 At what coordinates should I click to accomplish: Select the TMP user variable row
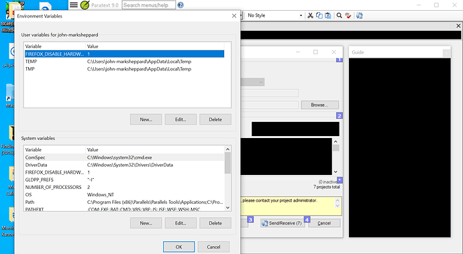click(124, 69)
